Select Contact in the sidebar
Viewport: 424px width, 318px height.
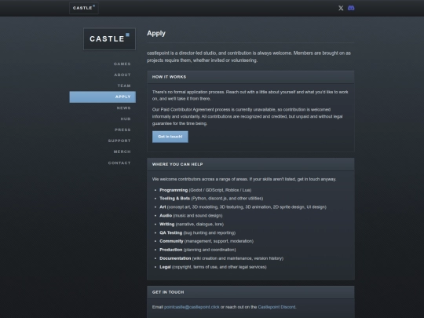pyautogui.click(x=119, y=163)
